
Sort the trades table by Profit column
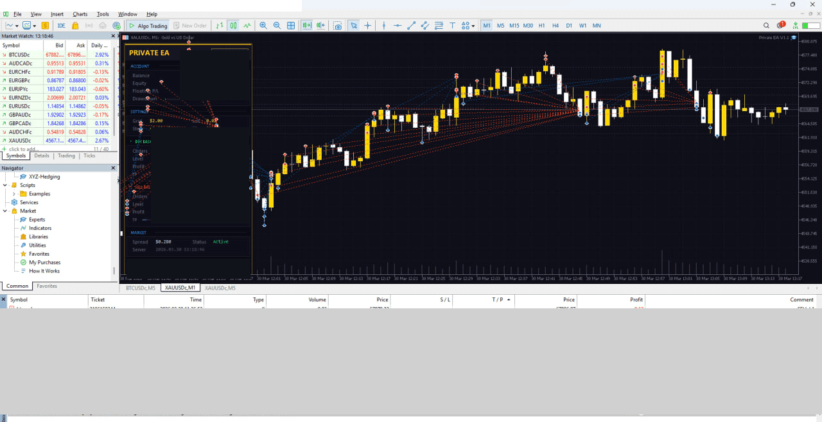click(636, 300)
